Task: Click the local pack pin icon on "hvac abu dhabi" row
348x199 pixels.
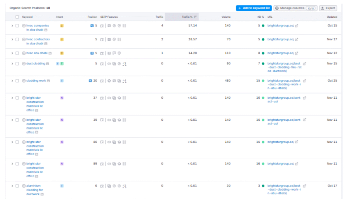Action: [x=119, y=53]
